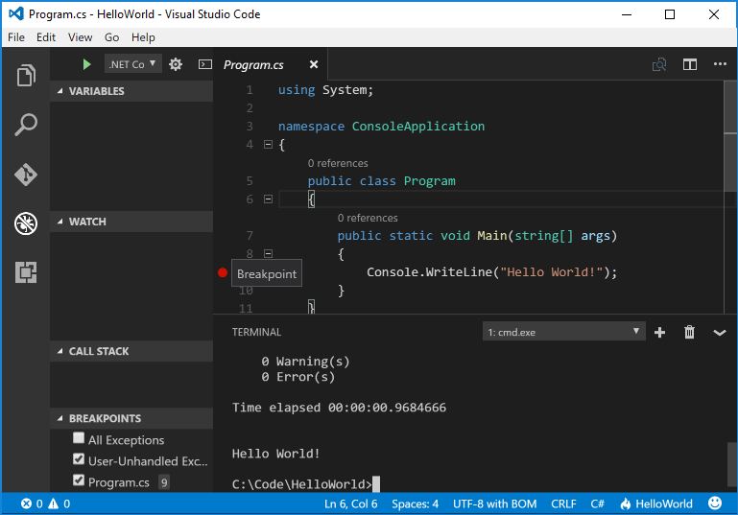
Task: Open the Extensions view in activity bar
Action: pos(26,272)
